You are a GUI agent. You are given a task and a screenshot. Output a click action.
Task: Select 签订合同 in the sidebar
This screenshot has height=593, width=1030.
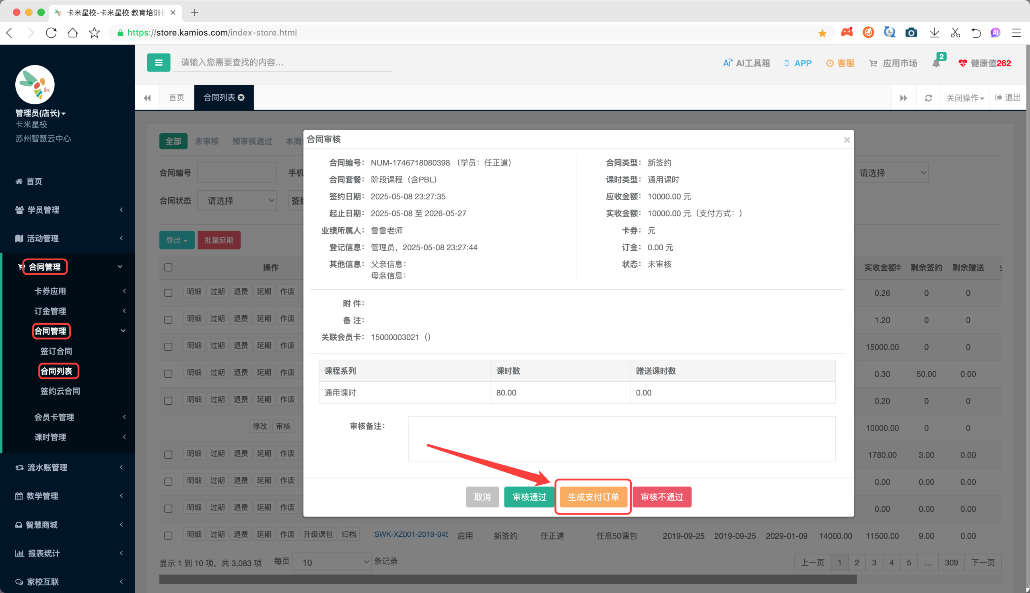(x=56, y=351)
